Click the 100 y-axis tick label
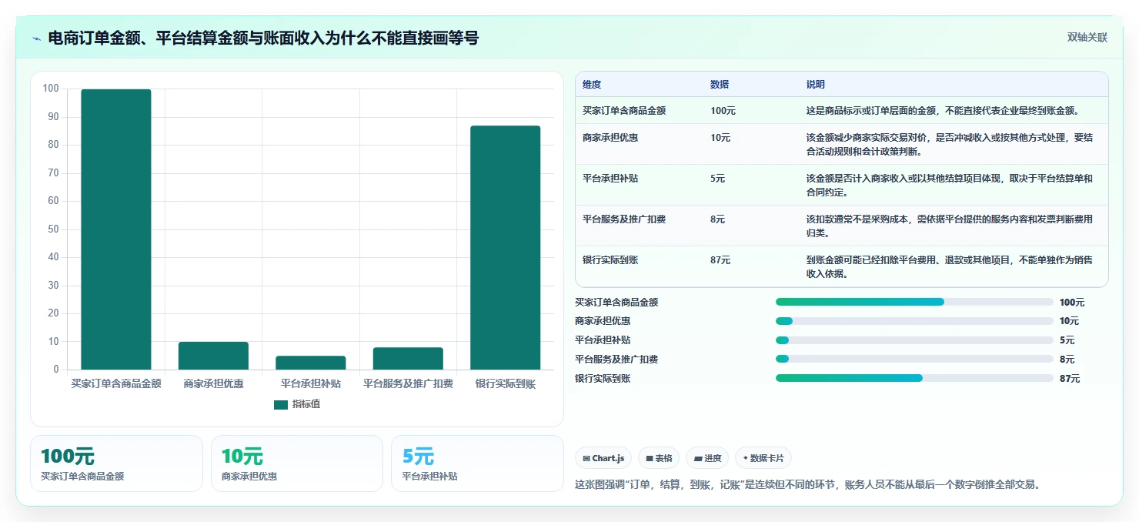The height and width of the screenshot is (522, 1139). [x=51, y=89]
